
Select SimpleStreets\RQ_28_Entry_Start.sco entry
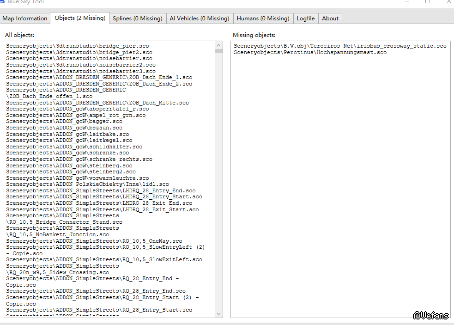coord(99,310)
